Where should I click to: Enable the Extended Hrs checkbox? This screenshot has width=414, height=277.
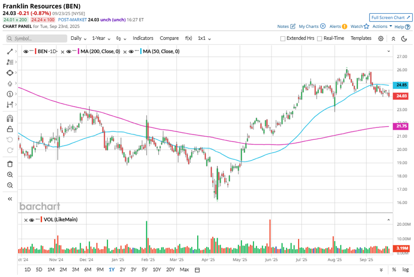pyautogui.click(x=283, y=39)
